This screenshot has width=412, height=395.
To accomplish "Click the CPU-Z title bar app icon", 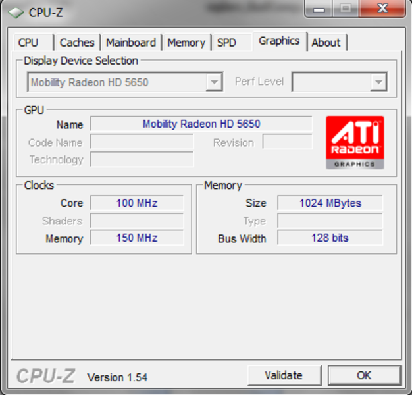I will pos(16,13).
